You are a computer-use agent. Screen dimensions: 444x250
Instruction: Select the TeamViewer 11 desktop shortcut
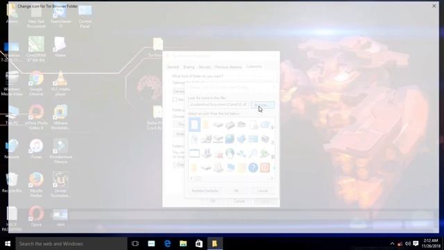(x=60, y=17)
